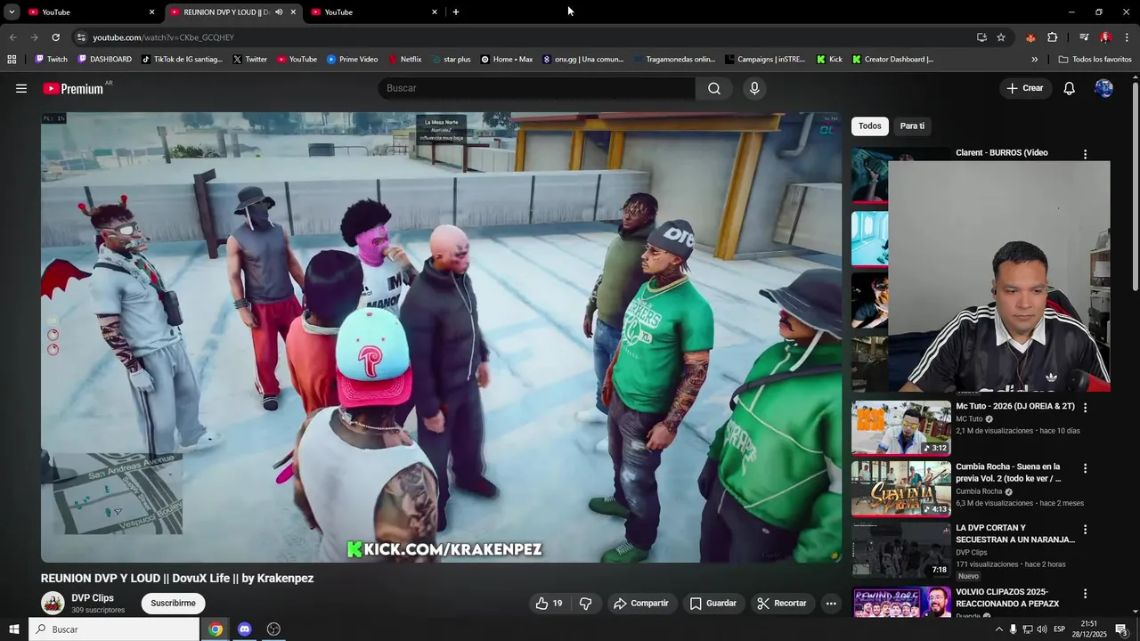Open the browser extensions puzzle icon
The height and width of the screenshot is (641, 1140).
pos(1053,37)
